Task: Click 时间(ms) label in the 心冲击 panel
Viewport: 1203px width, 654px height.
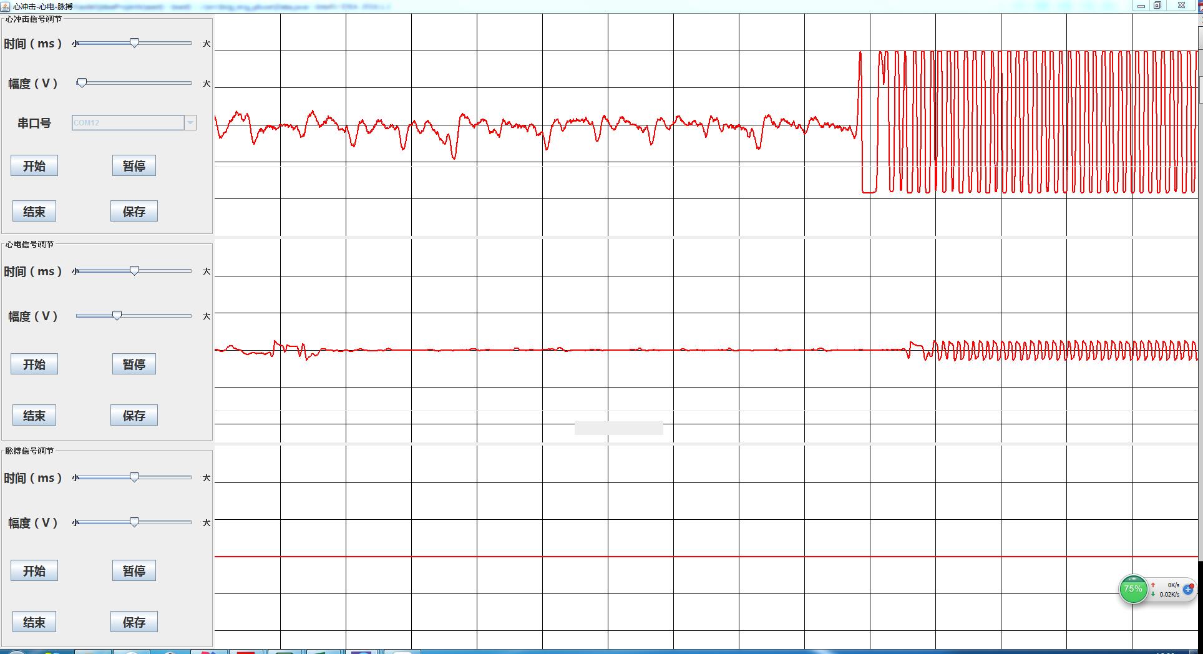Action: click(x=33, y=44)
